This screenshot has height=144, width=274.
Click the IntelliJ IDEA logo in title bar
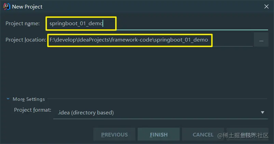pos(6,6)
